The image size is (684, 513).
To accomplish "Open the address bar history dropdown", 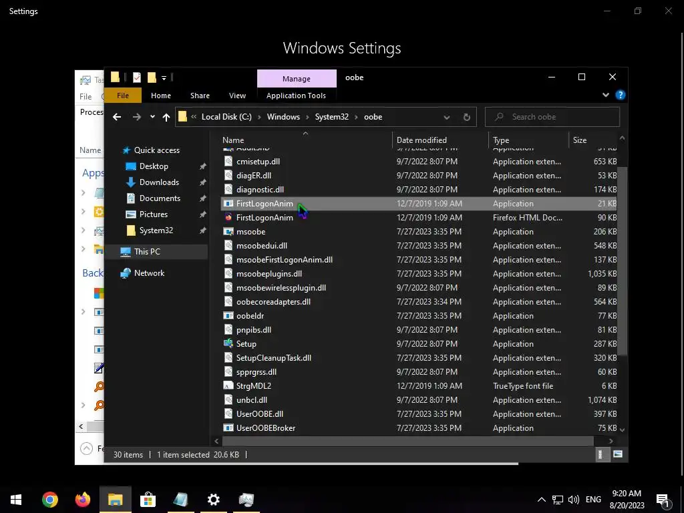I will 447,117.
